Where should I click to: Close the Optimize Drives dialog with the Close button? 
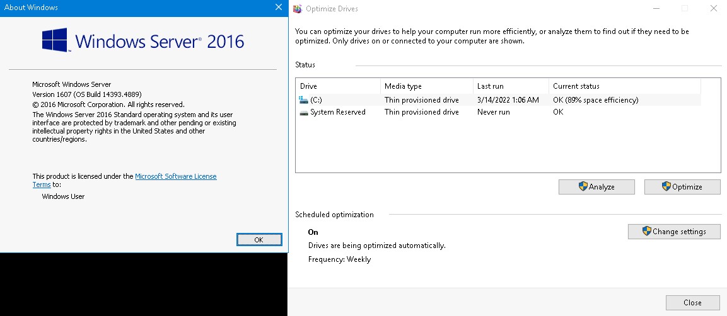693,303
